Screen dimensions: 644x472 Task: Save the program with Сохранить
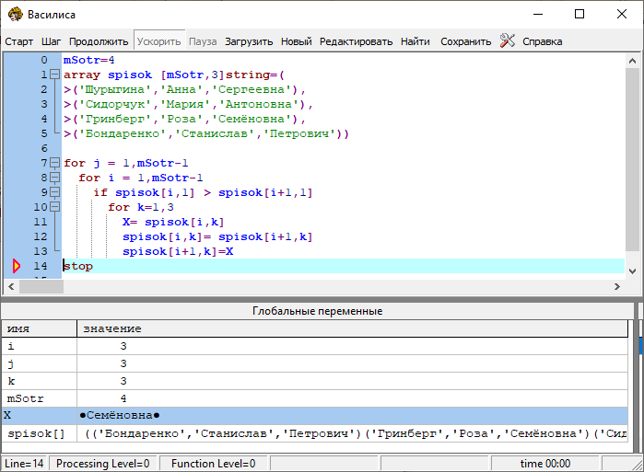click(x=465, y=41)
